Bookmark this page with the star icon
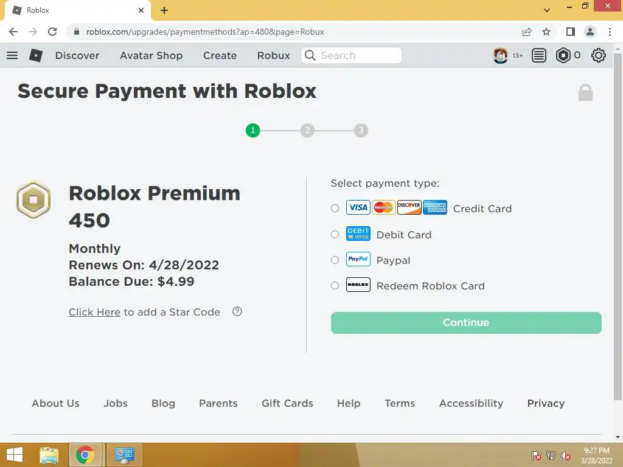623x467 pixels. [x=546, y=32]
